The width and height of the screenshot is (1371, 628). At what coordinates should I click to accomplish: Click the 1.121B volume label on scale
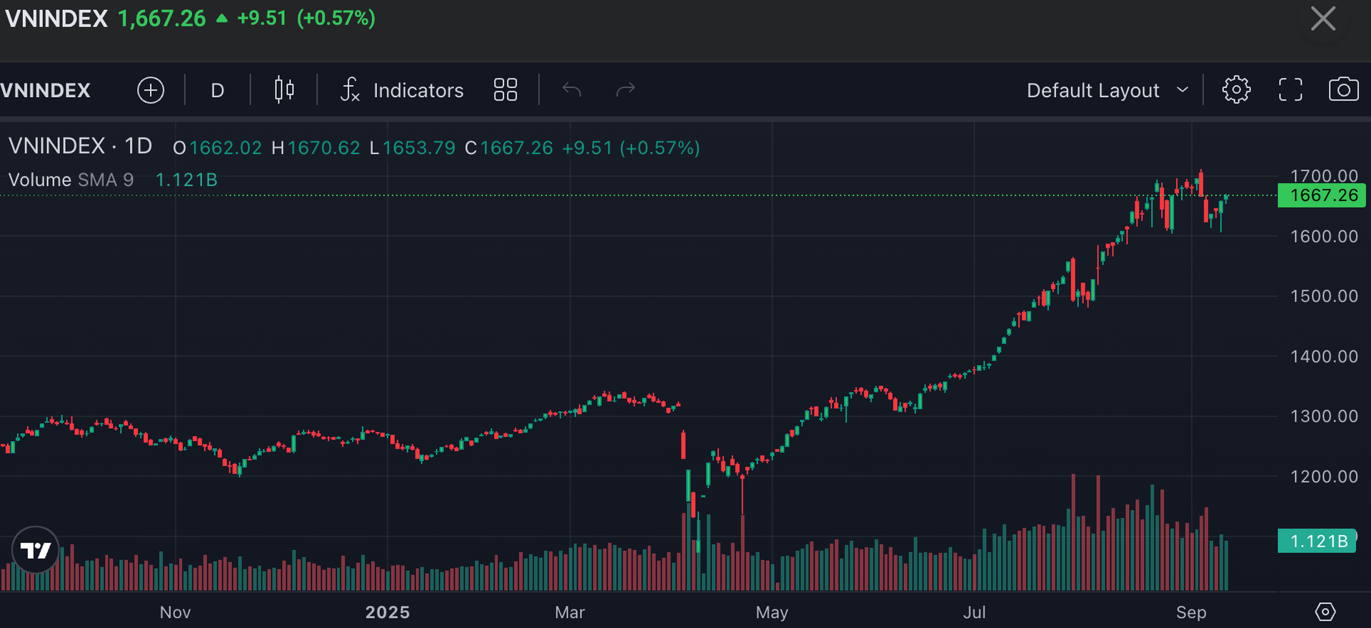click(1317, 542)
